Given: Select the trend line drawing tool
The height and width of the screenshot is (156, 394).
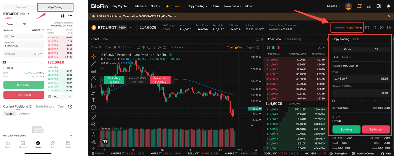Looking at the screenshot, I should 93,63.
